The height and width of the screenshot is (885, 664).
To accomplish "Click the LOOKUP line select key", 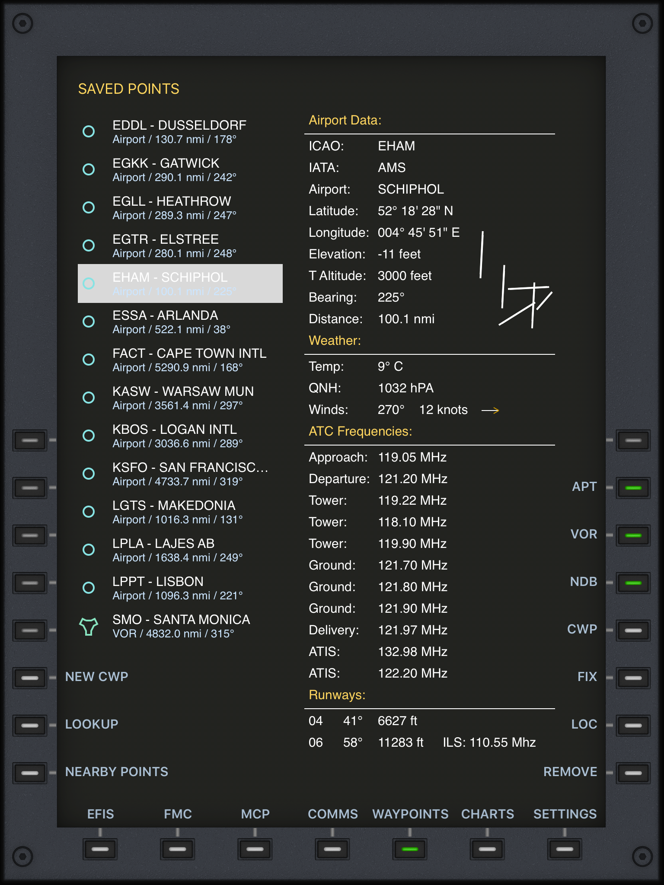I will [30, 726].
